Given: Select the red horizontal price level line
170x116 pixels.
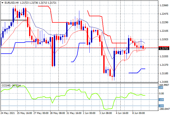Looking at the screenshot, I should click(80, 47).
